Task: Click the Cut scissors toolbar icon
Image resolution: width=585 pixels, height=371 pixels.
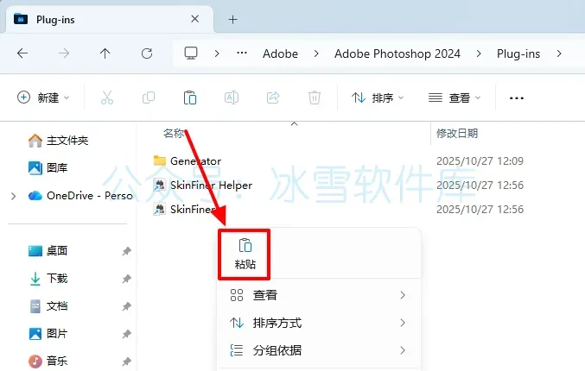Action: pos(107,97)
